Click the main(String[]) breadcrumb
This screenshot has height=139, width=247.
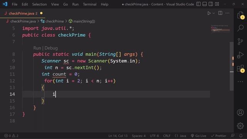84,21
